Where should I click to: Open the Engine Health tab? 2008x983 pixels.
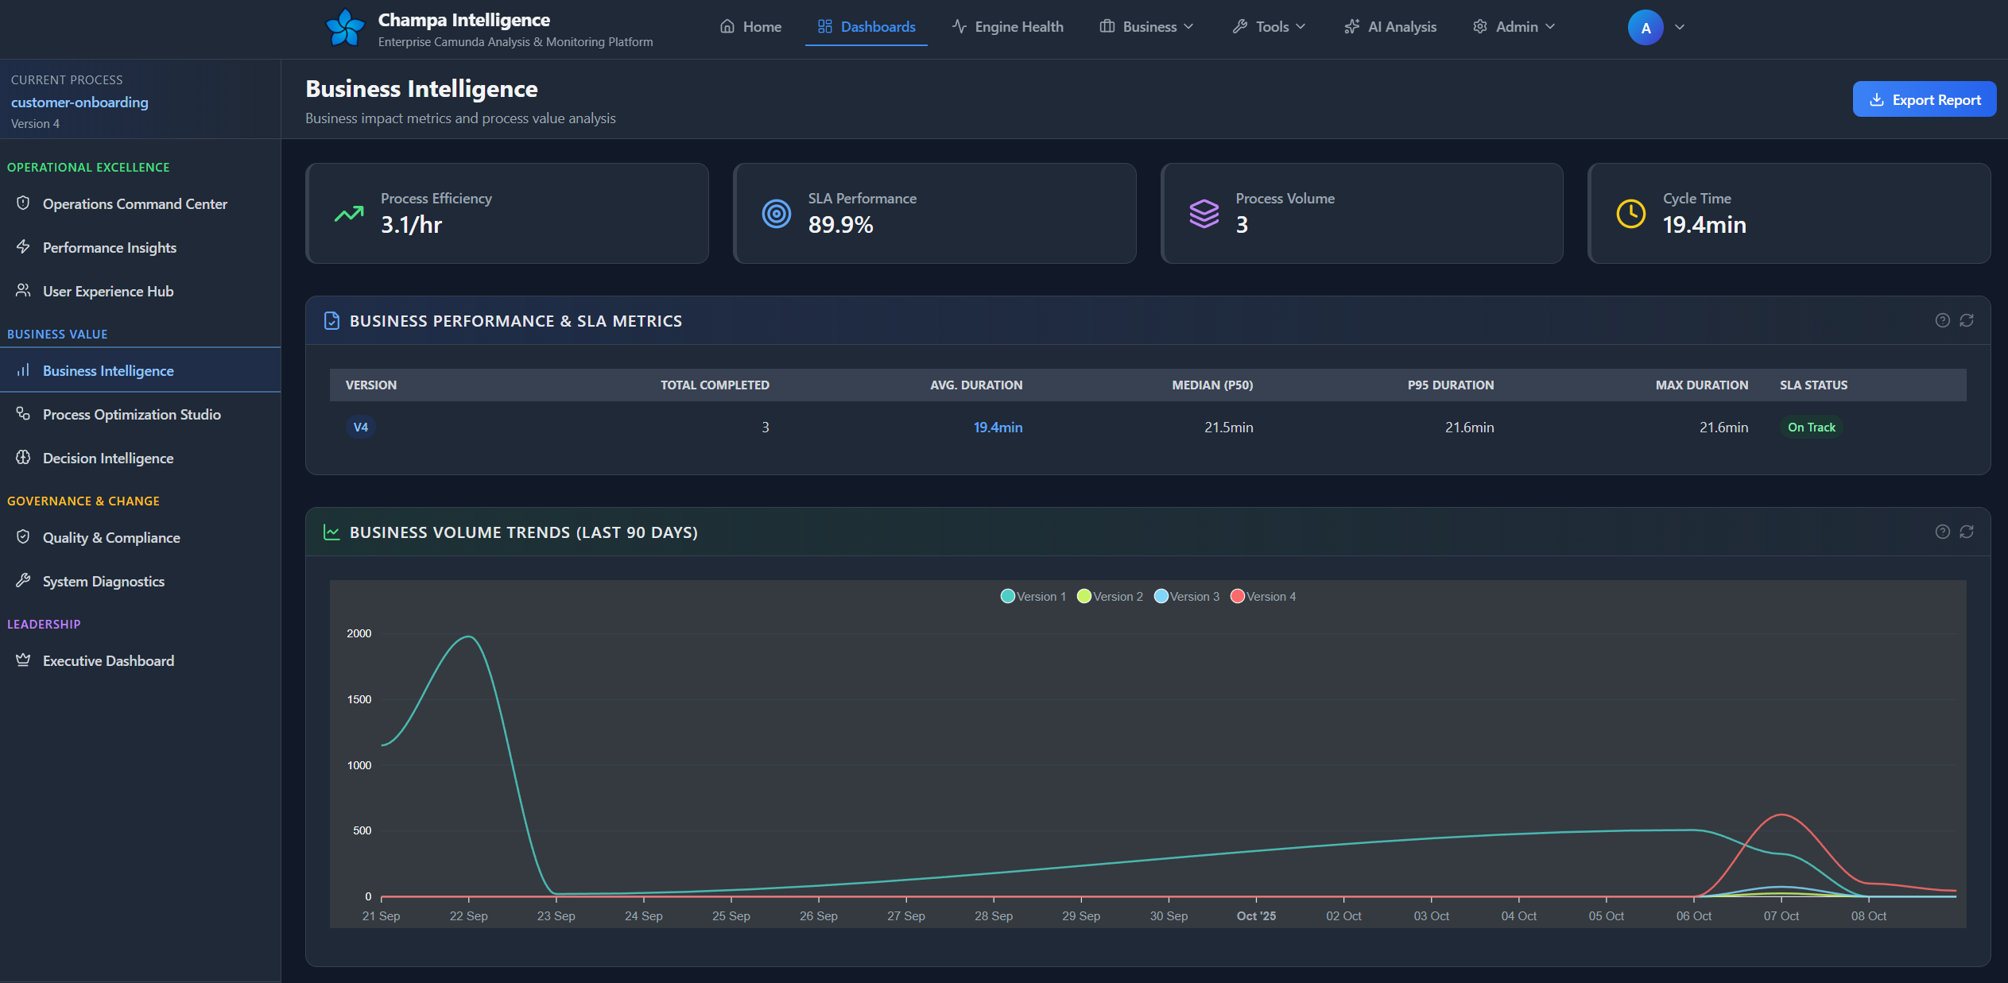click(x=1008, y=27)
